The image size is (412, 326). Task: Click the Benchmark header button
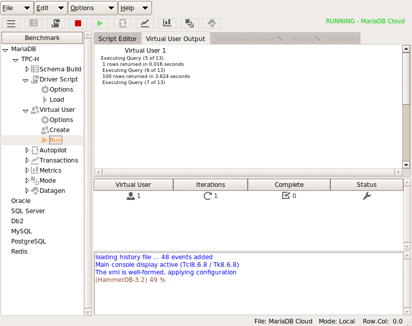tap(42, 38)
